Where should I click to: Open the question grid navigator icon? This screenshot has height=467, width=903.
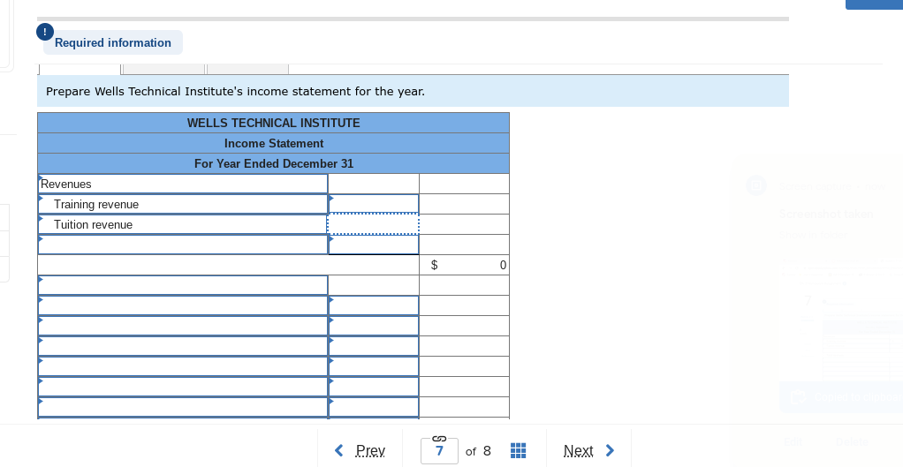coord(519,450)
